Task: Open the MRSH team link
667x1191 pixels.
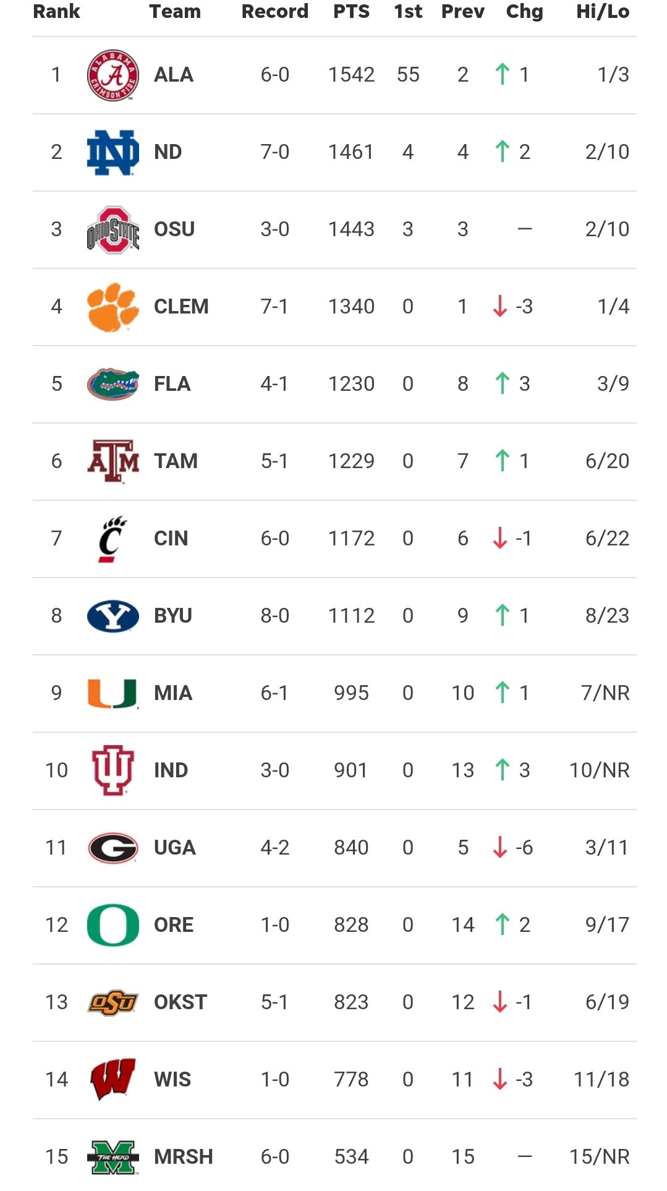Action: point(183,1156)
